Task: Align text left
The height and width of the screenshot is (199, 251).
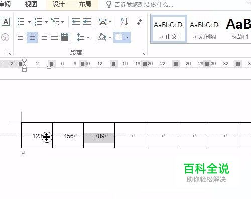Action: (x=21, y=37)
